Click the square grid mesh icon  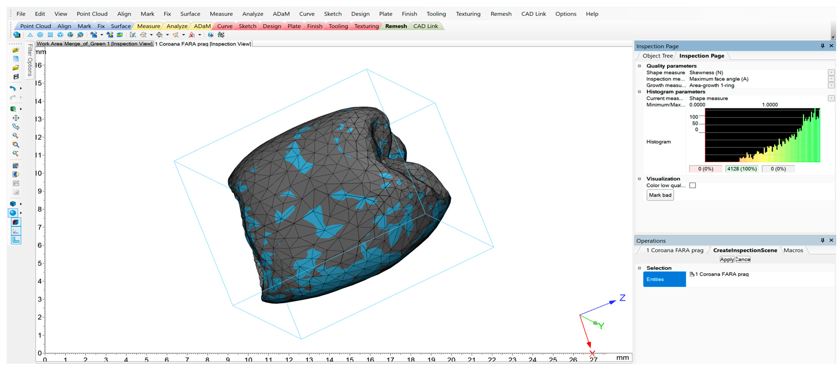pos(50,35)
